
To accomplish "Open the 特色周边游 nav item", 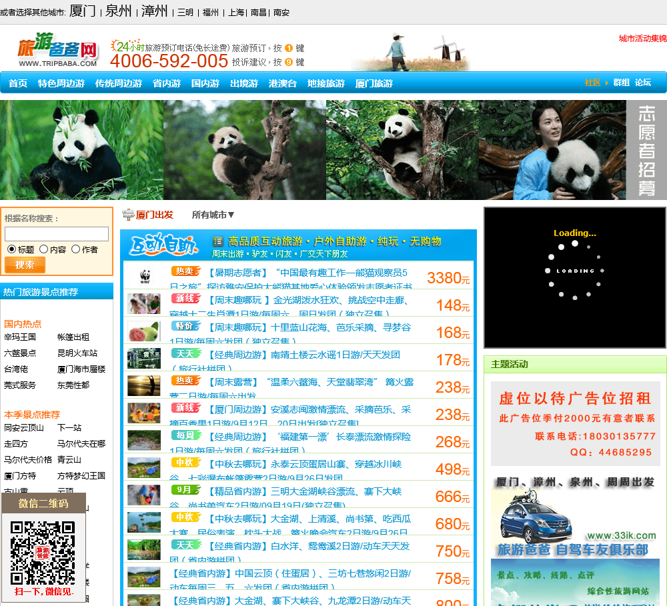I will (61, 83).
